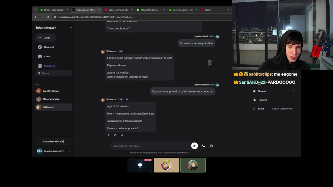View site information icon in address bar
The height and width of the screenshot is (187, 333).
click(55, 17)
